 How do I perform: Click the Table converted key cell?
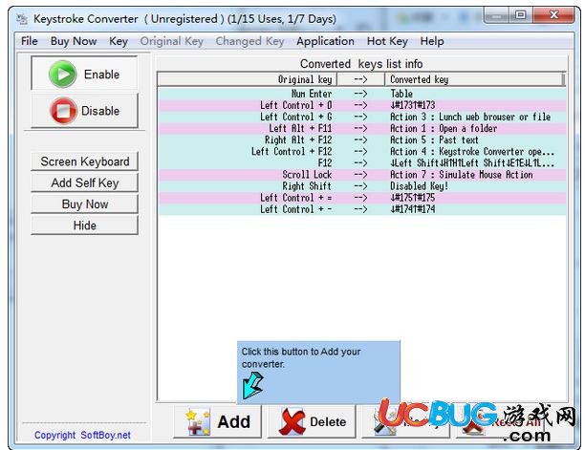[401, 94]
